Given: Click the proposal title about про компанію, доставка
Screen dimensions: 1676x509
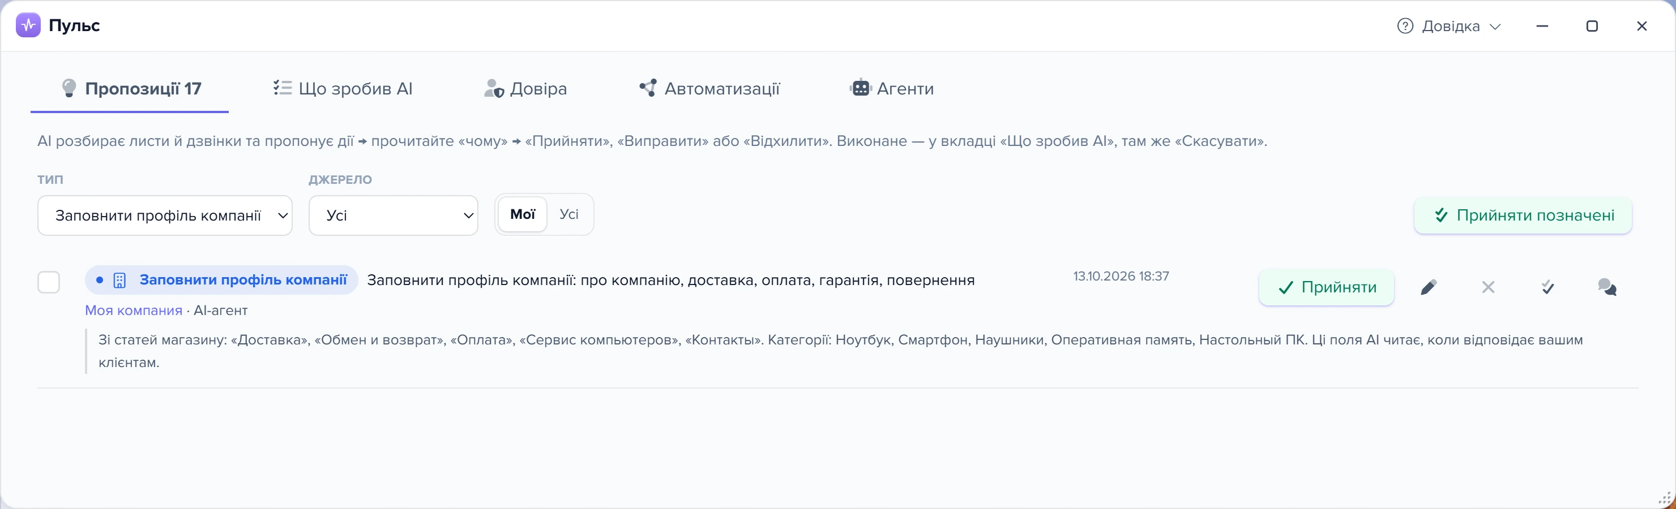Looking at the screenshot, I should click(x=671, y=280).
